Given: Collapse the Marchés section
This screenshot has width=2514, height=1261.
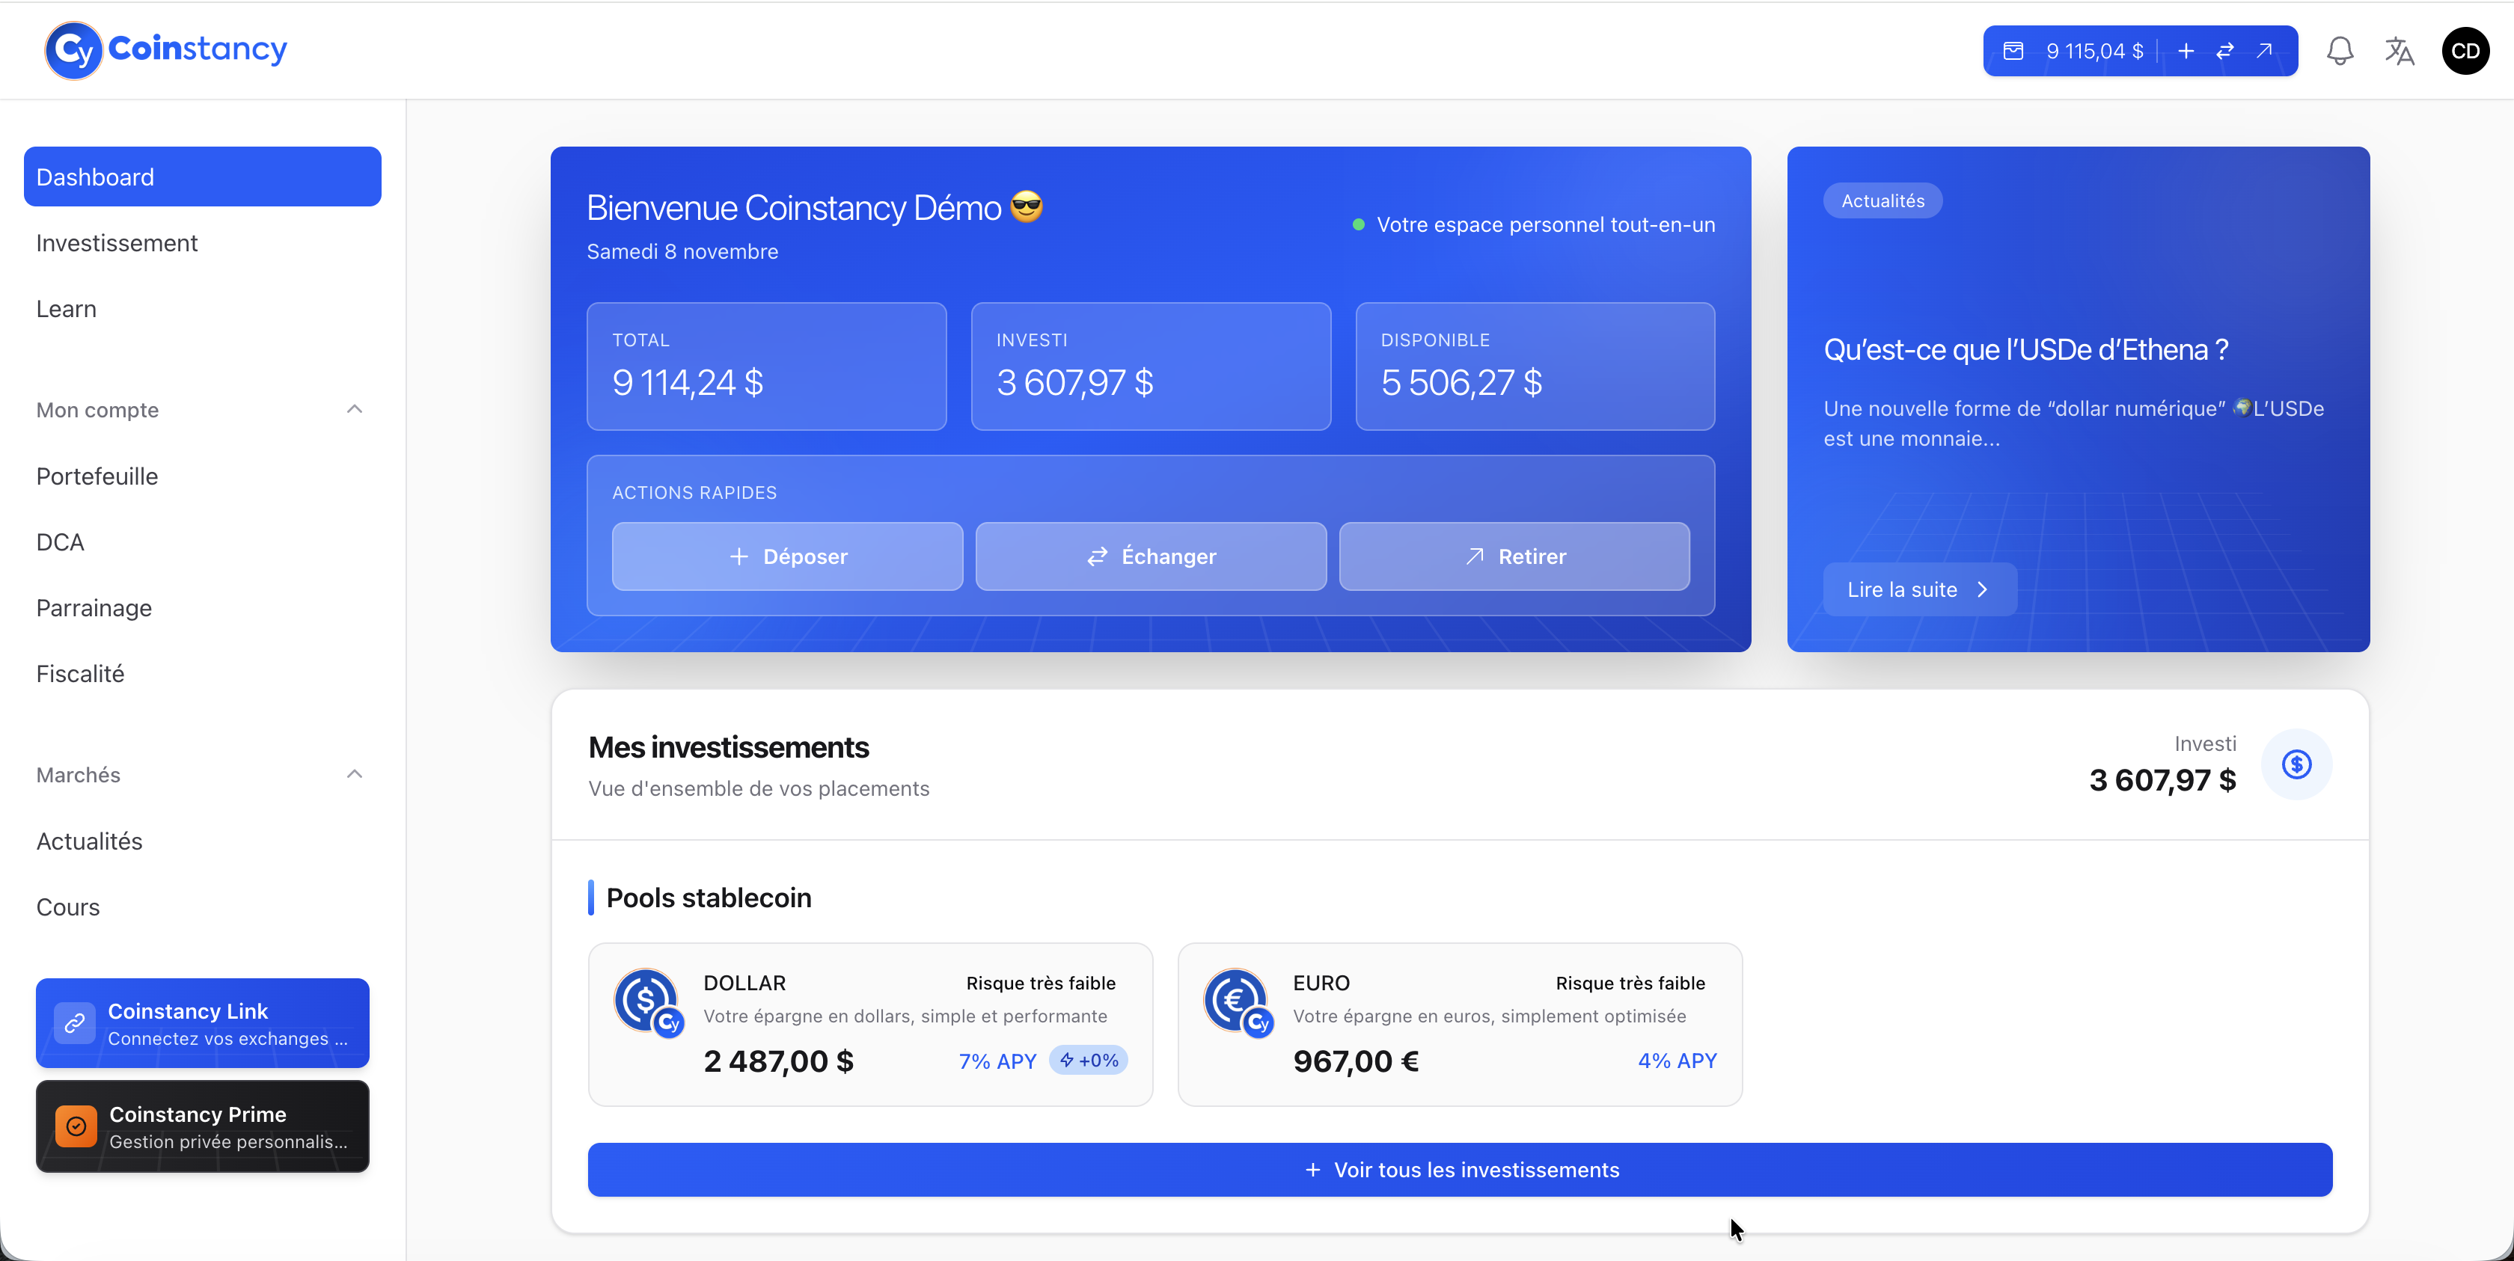Looking at the screenshot, I should [354, 774].
